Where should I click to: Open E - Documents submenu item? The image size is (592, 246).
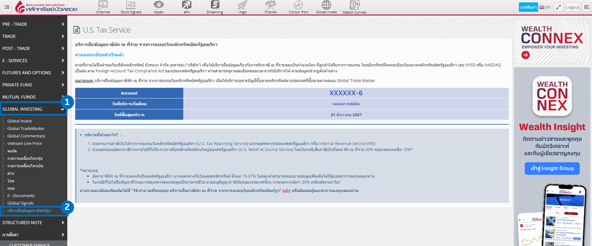tap(21, 196)
